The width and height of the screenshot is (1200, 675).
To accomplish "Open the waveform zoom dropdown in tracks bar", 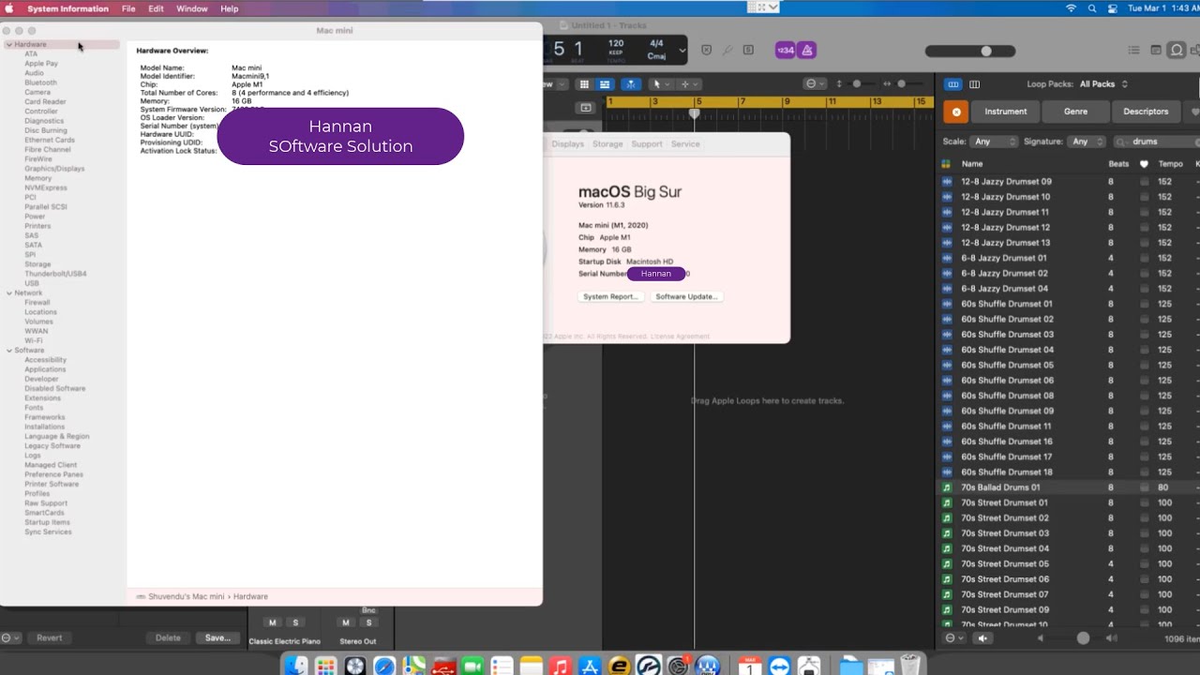I will tap(815, 84).
